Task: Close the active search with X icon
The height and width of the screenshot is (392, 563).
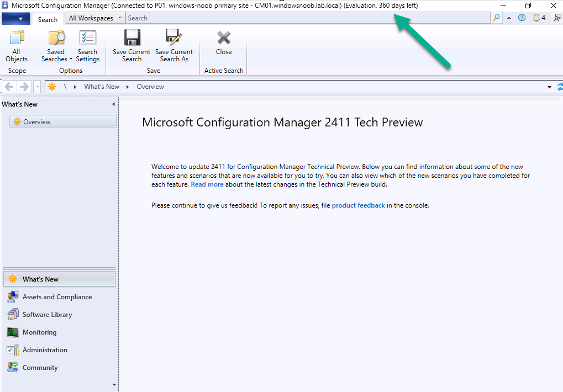Action: click(x=224, y=43)
